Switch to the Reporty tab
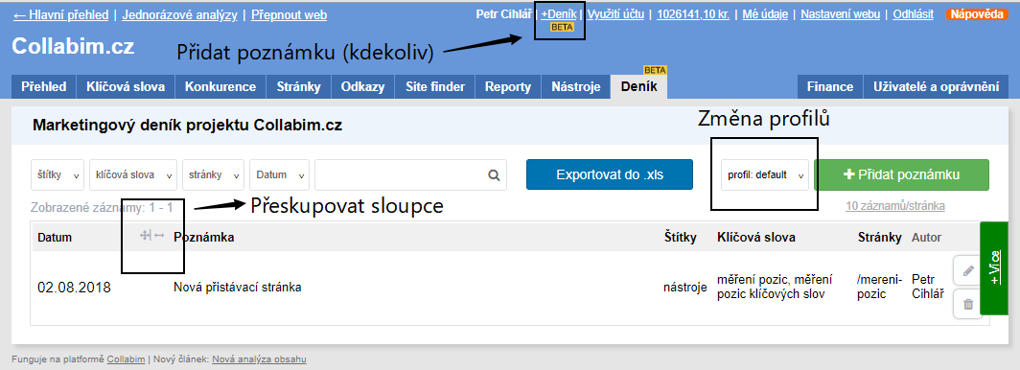This screenshot has height=370, width=1020. (508, 86)
